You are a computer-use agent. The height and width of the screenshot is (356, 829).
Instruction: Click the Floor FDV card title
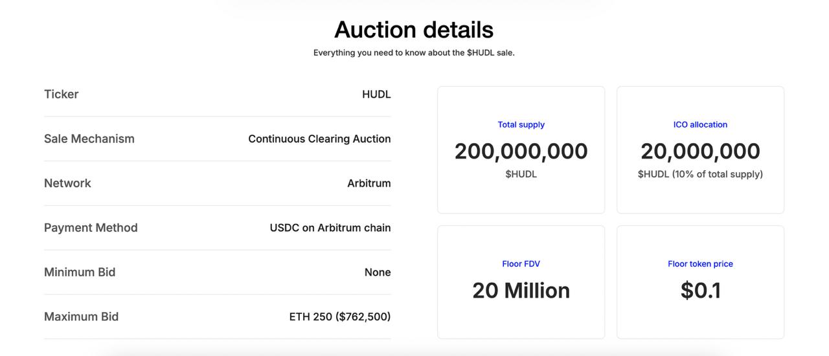[521, 264]
